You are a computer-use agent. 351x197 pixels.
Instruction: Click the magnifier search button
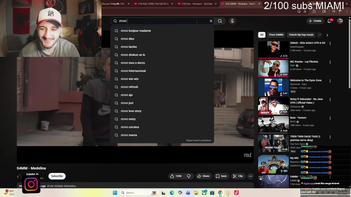(x=220, y=21)
